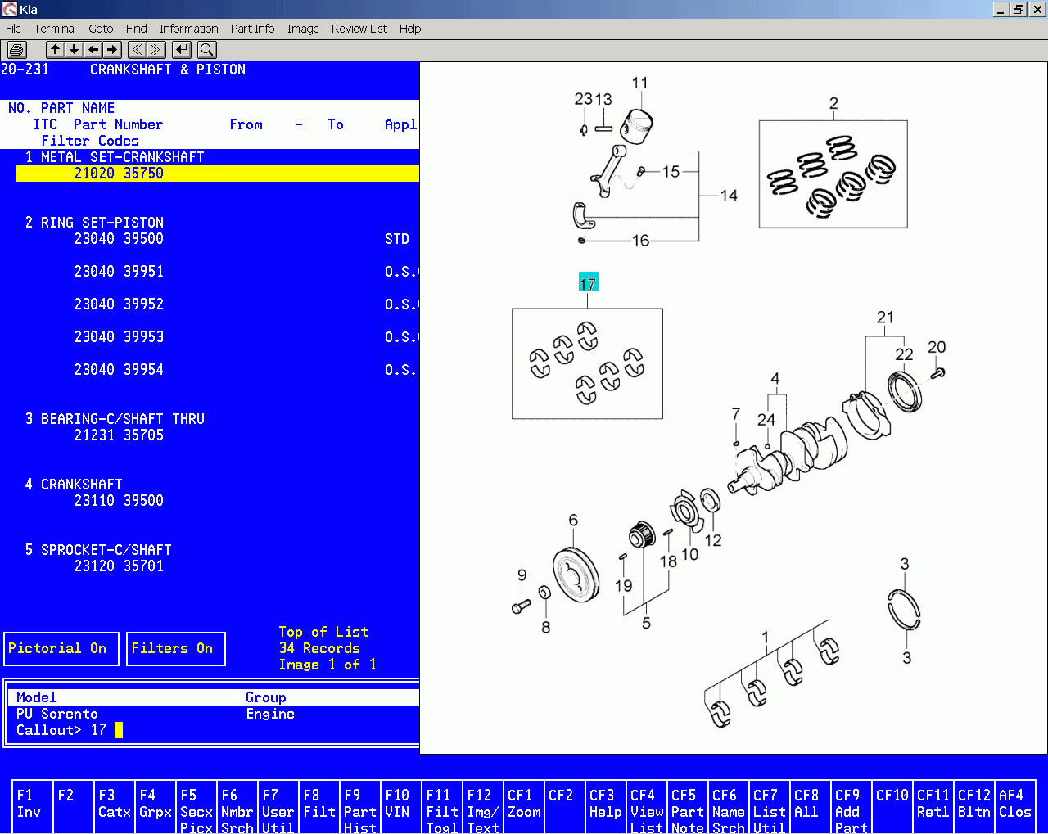Open the Goto menu
The image size is (1048, 834).
[x=102, y=29]
